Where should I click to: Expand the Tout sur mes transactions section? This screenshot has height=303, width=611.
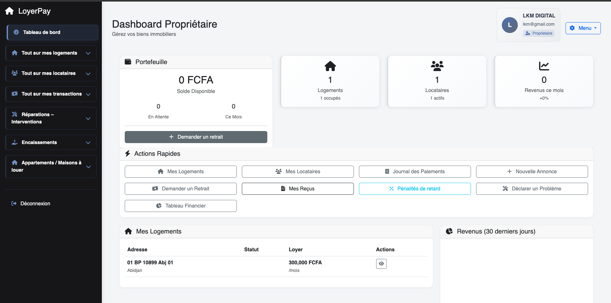[x=51, y=94]
